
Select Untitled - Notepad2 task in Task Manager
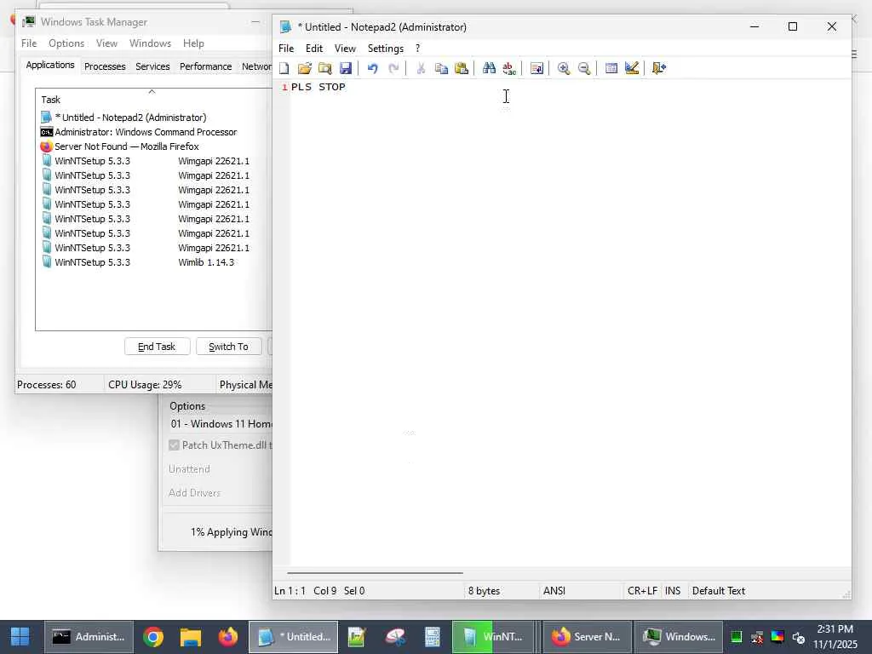[130, 118]
